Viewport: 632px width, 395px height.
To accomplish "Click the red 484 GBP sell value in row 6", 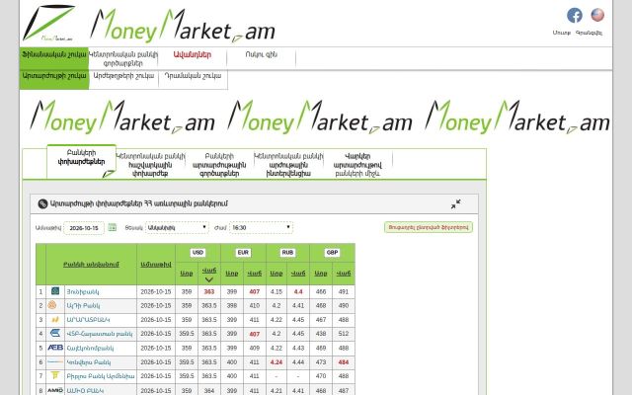I will click(x=344, y=362).
